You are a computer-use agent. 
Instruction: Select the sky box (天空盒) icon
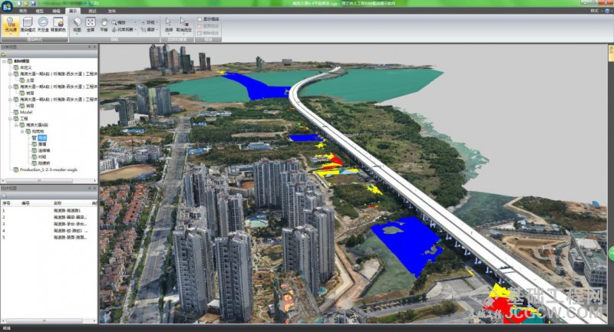coord(45,26)
